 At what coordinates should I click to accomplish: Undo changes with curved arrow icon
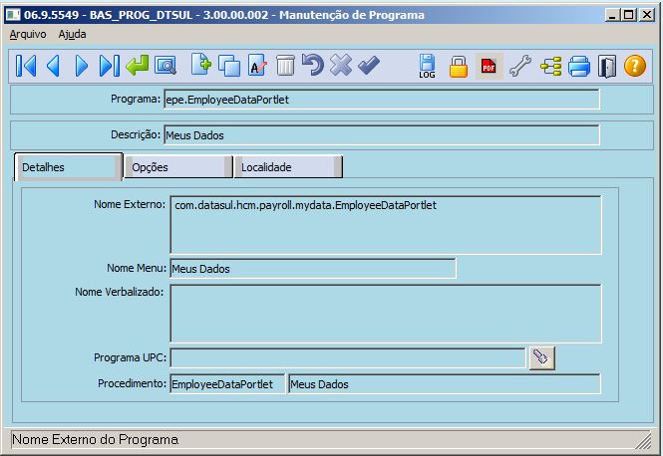click(x=313, y=65)
